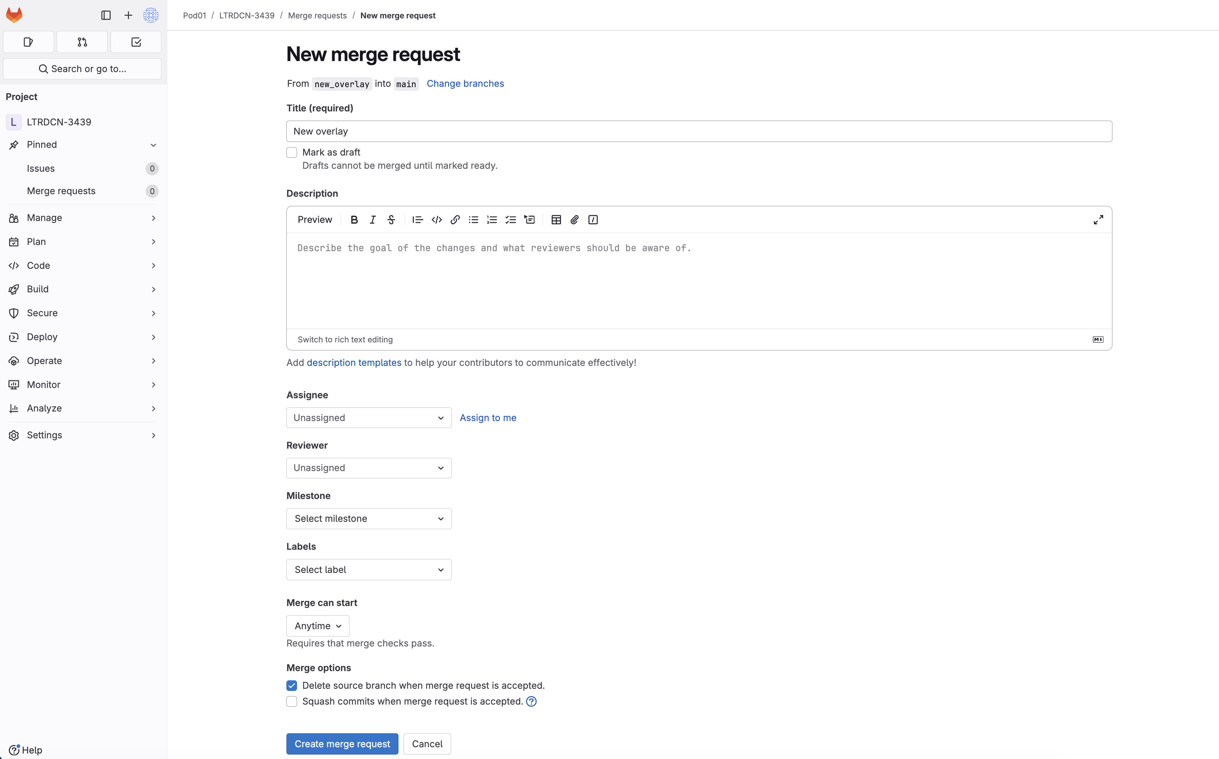
Task: Click the Change branches link
Action: 465,83
